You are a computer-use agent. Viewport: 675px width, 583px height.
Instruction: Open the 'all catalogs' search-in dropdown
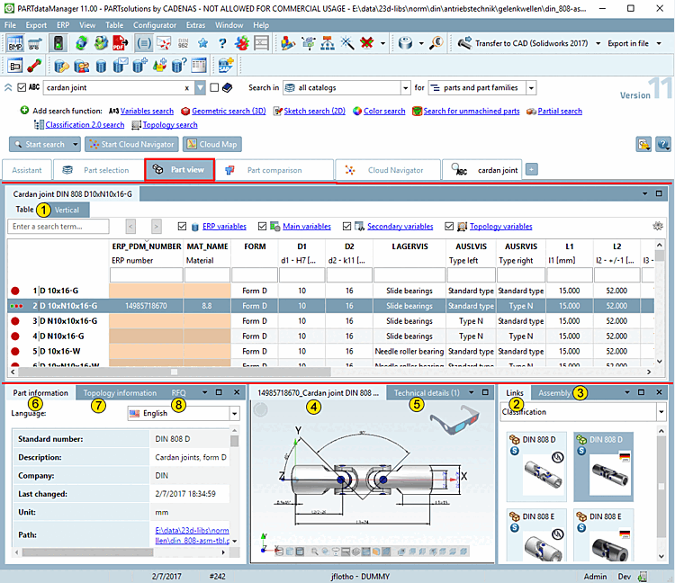406,87
